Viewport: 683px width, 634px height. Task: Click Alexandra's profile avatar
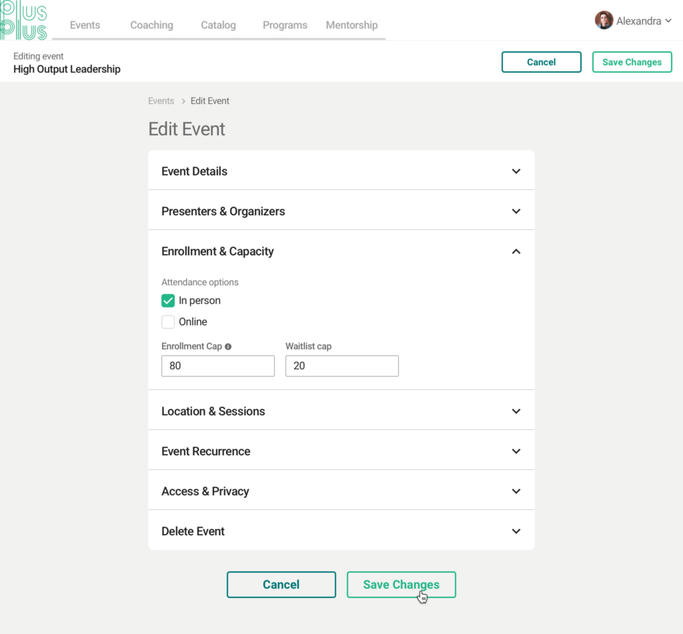[x=604, y=20]
